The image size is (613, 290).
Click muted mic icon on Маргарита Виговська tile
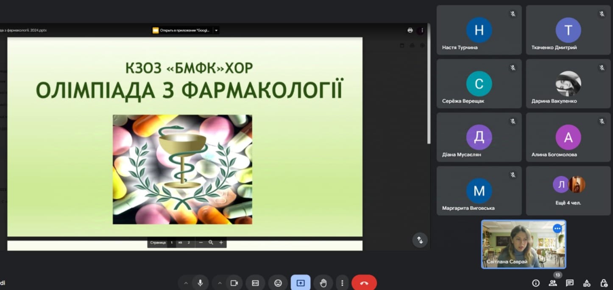point(513,175)
